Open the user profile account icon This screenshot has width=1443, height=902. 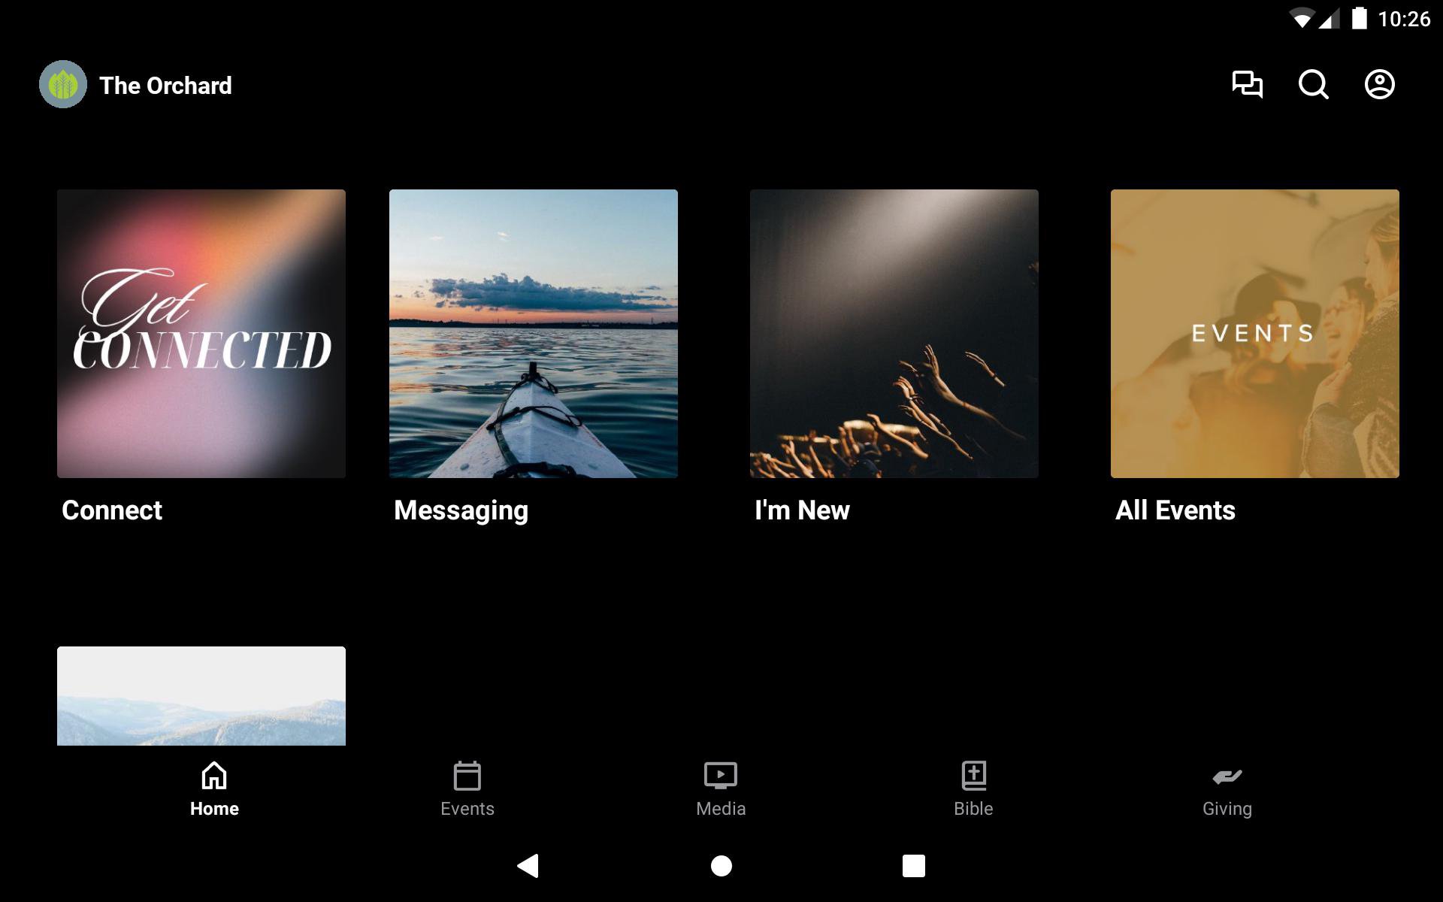point(1380,84)
